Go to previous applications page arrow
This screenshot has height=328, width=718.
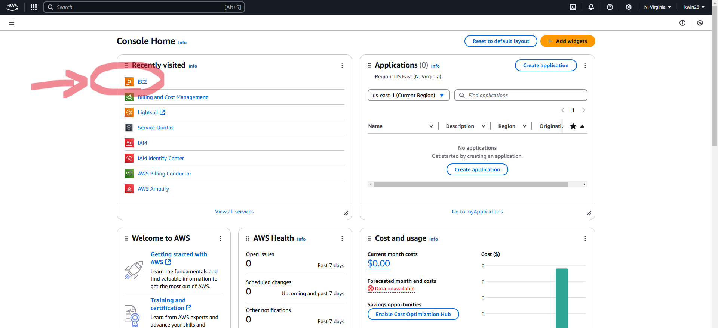[x=562, y=110]
